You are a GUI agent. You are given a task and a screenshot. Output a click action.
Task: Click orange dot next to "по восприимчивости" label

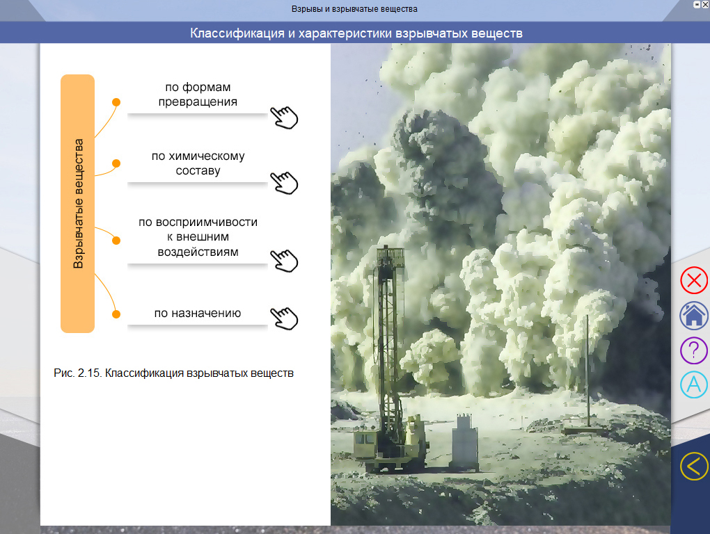pos(116,241)
